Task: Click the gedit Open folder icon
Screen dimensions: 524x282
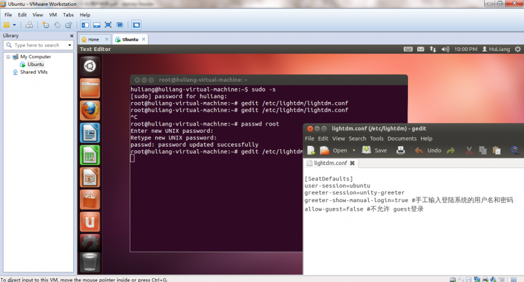Action: tap(324, 150)
